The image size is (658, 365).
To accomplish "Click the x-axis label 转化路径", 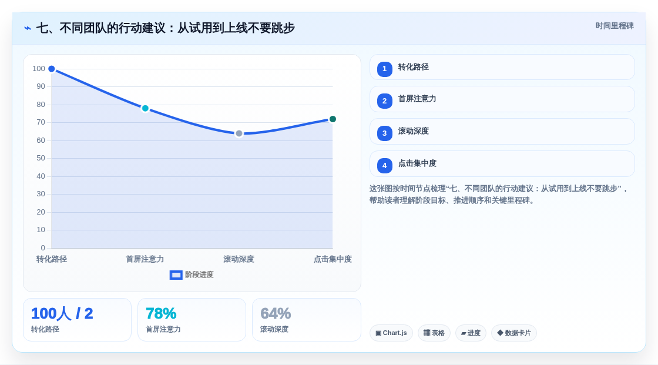I will [x=52, y=259].
